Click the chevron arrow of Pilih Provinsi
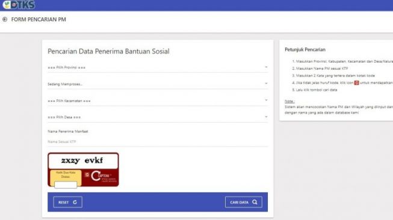 [x=266, y=67]
